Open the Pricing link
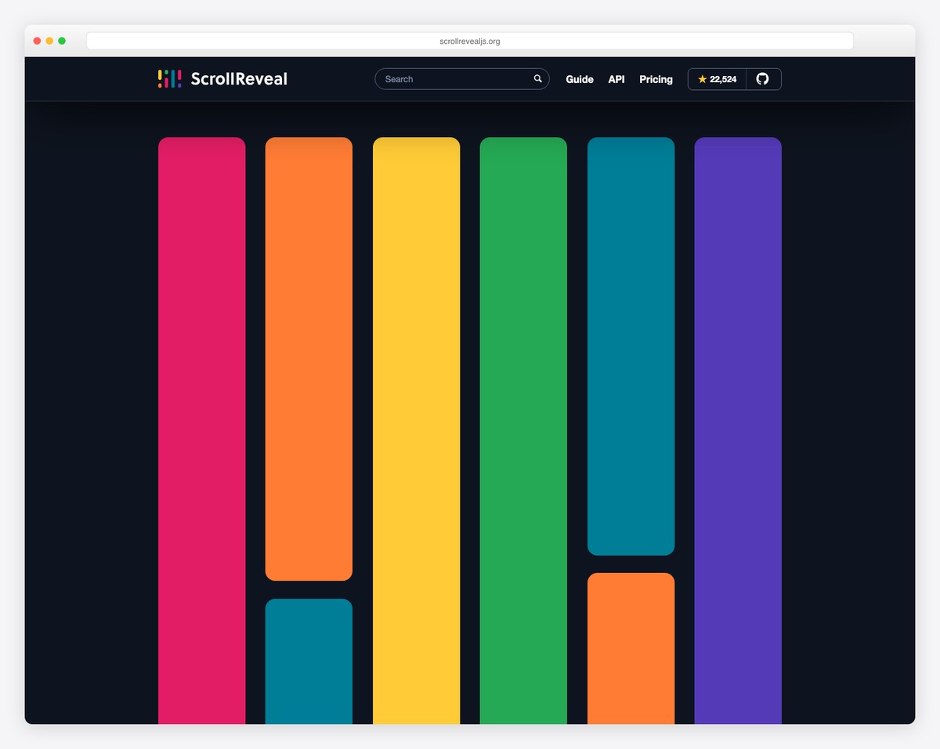Image resolution: width=940 pixels, height=749 pixels. [x=656, y=79]
